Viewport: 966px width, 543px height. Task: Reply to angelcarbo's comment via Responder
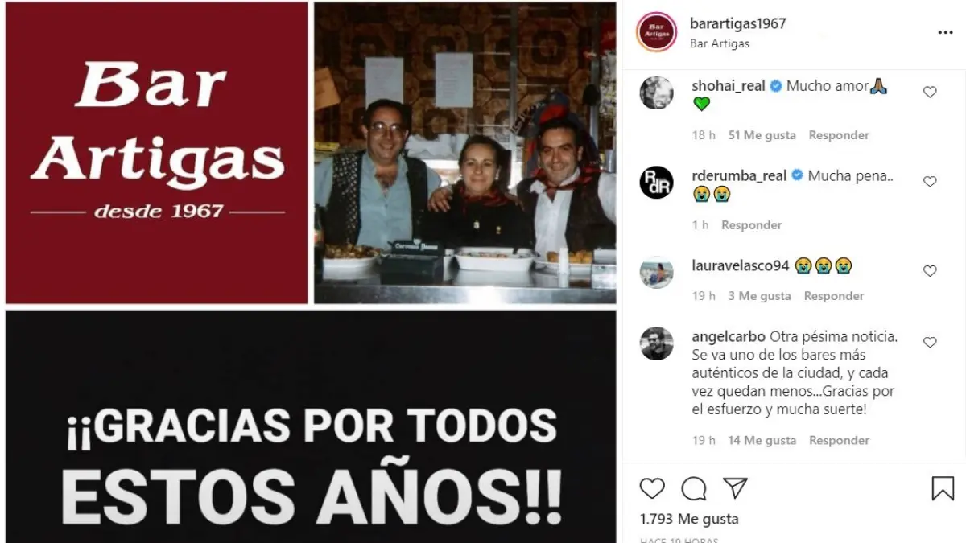pyautogui.click(x=839, y=440)
